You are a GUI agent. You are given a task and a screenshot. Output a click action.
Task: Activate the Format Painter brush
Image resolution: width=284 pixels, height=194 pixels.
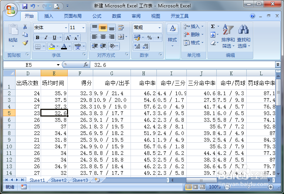click(x=25, y=43)
